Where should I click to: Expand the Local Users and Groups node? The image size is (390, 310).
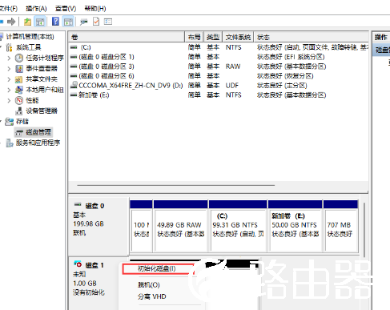(x=9, y=90)
